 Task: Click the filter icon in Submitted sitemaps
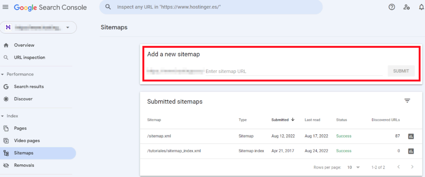coord(407,101)
